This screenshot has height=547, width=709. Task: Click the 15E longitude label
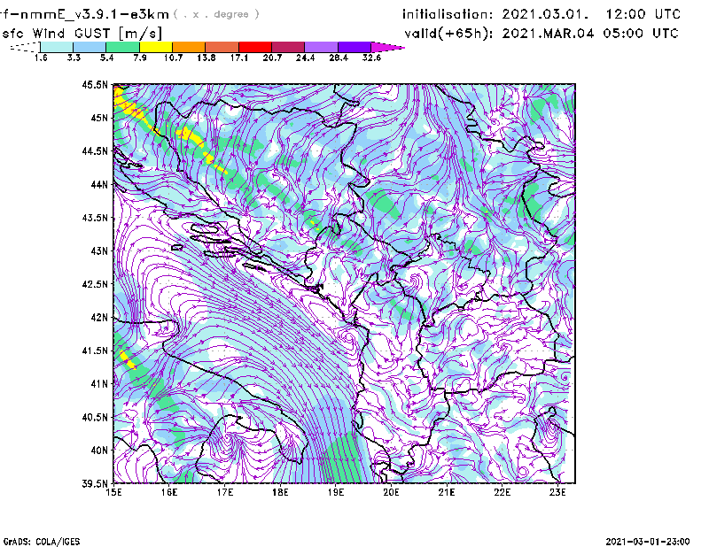tap(113, 492)
